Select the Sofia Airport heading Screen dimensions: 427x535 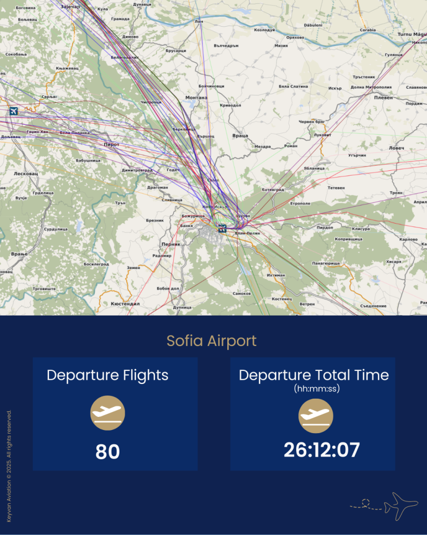coord(211,341)
